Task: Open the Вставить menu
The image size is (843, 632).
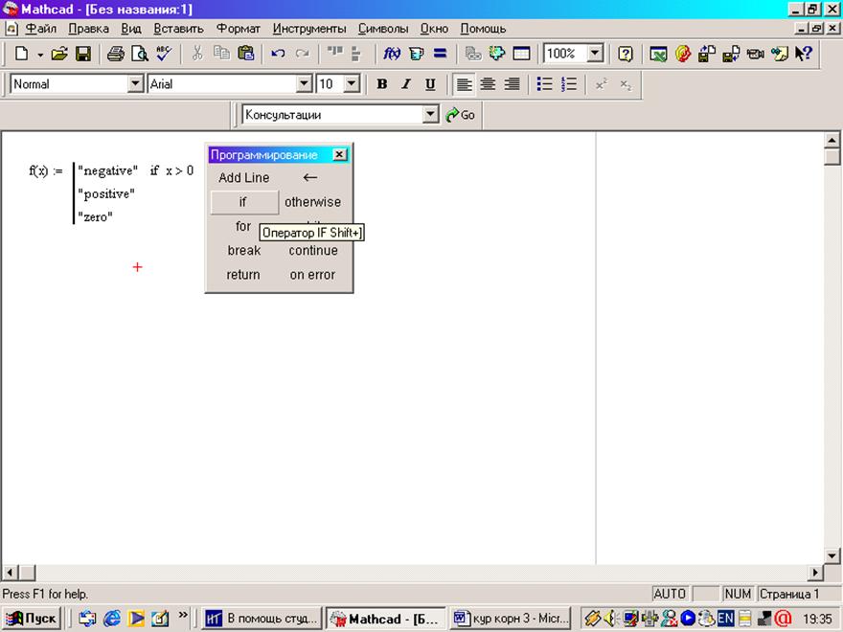Action: pyautogui.click(x=178, y=29)
